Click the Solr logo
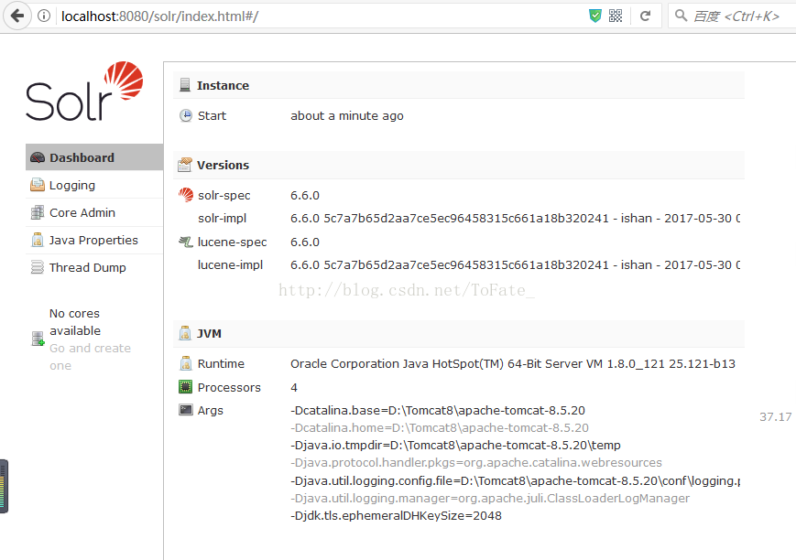The image size is (796, 560). pyautogui.click(x=84, y=92)
